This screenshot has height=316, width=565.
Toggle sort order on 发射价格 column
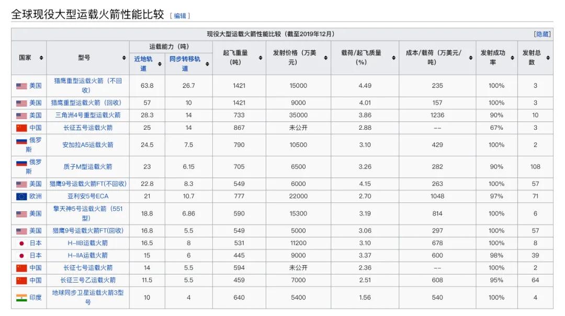click(325, 58)
